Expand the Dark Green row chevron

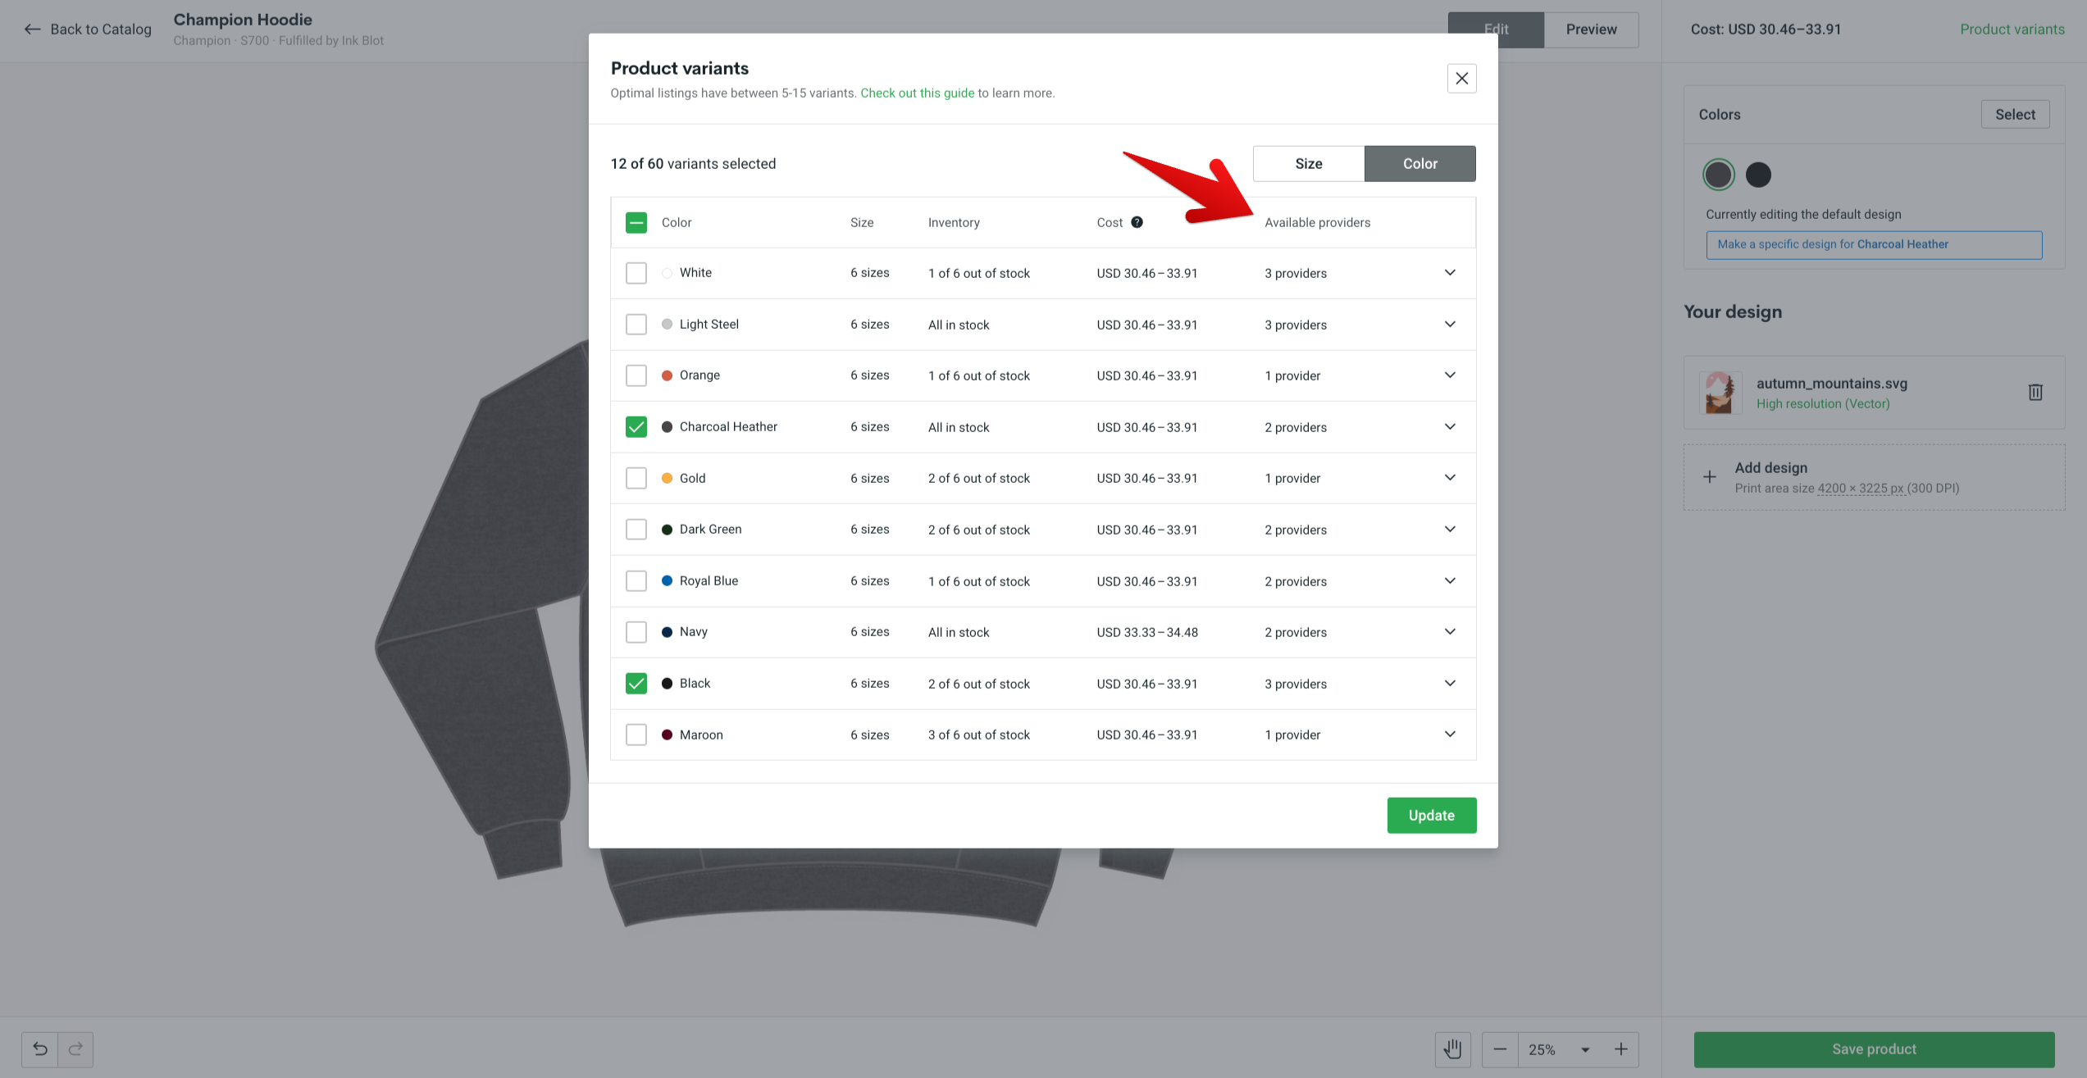(1450, 529)
